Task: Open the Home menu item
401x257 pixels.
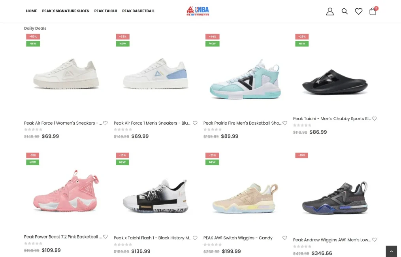Action: pyautogui.click(x=32, y=11)
